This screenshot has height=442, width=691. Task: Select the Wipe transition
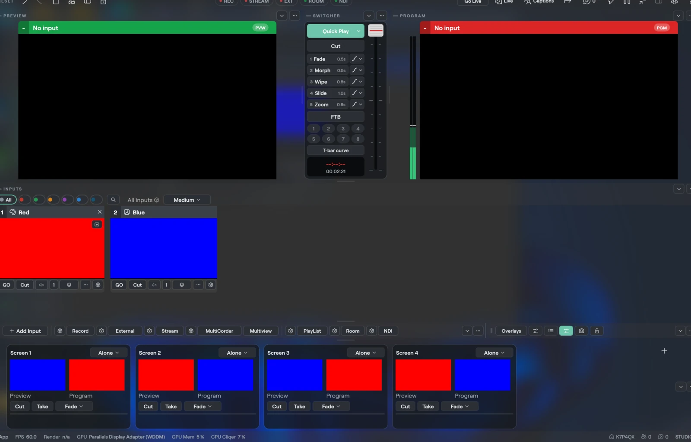point(328,82)
